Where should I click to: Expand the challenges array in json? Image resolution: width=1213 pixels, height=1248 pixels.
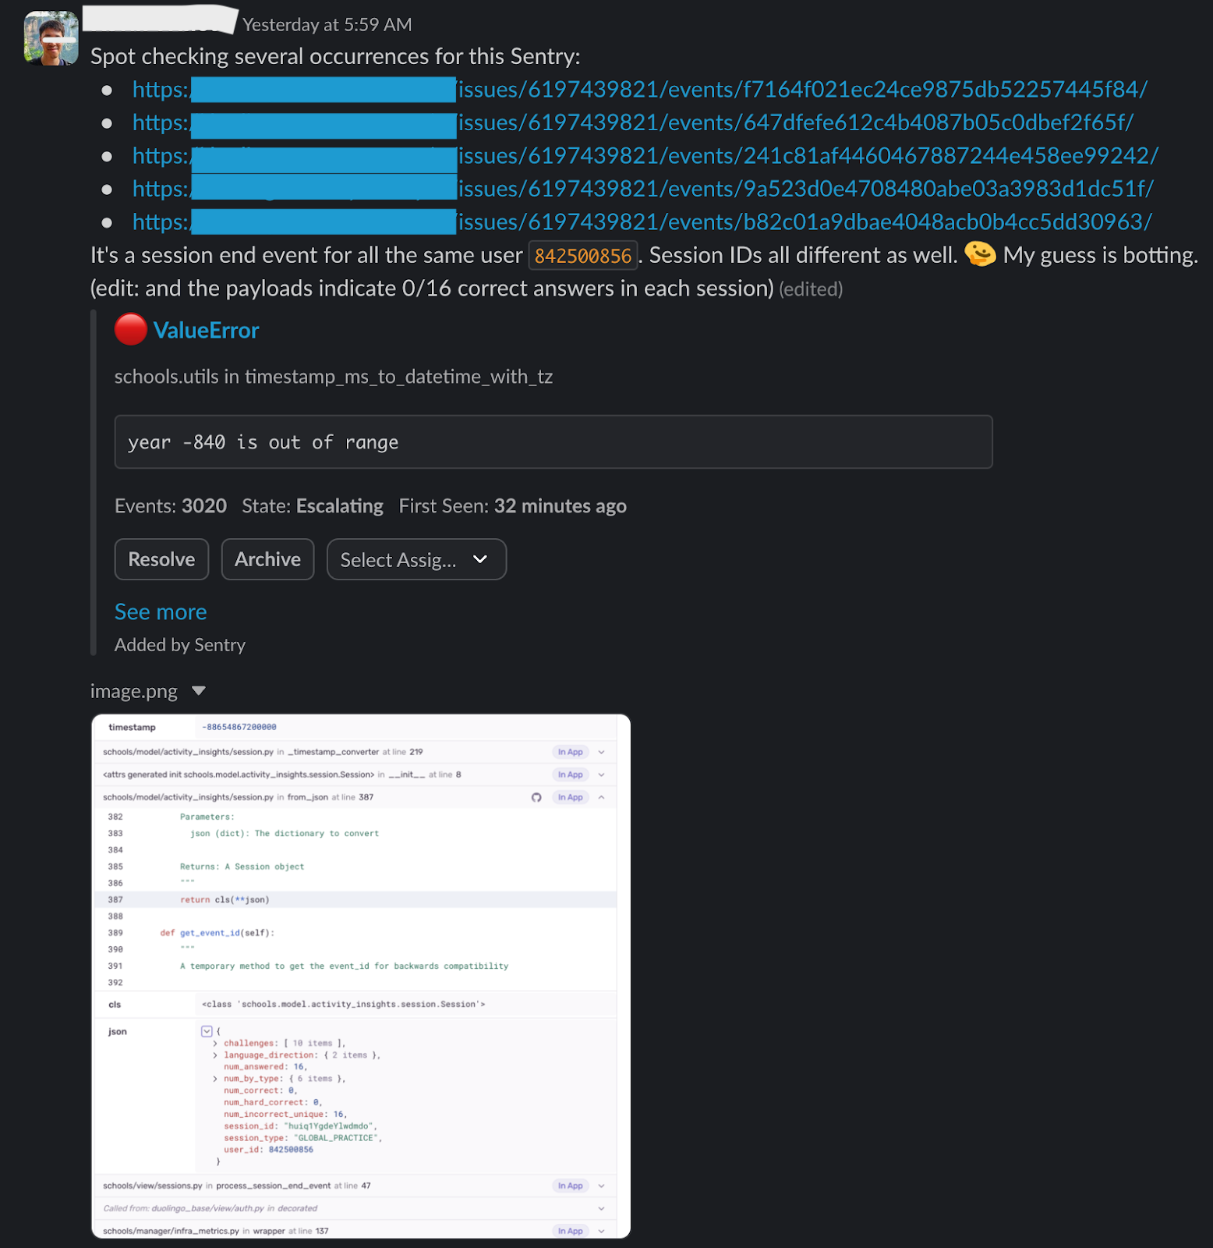215,1043
